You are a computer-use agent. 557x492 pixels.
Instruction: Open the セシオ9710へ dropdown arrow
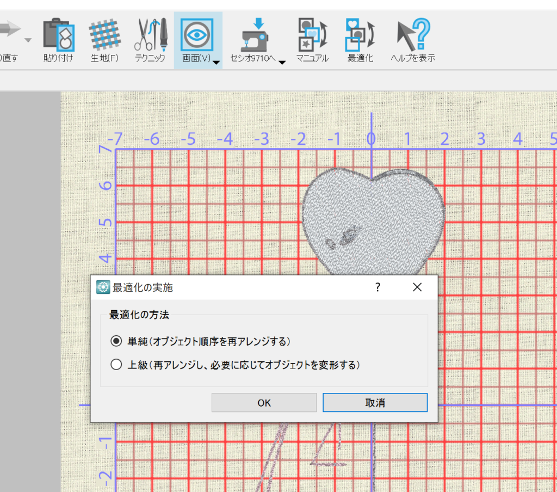pos(282,63)
